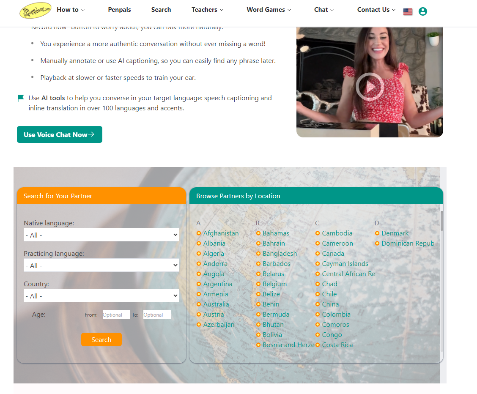477x394 pixels.
Task: Browse partners in Benin
Action: [x=271, y=304]
